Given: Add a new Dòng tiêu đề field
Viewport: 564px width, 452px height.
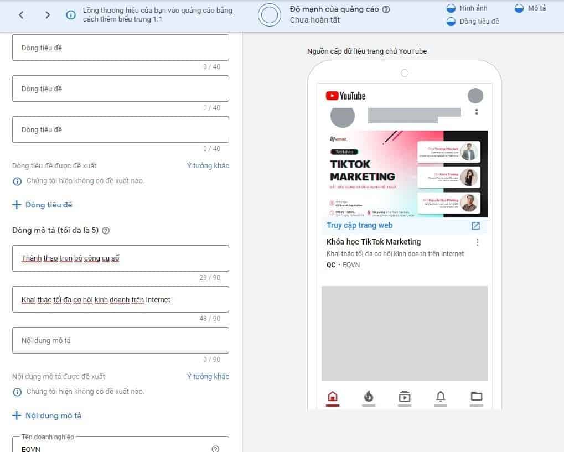Looking at the screenshot, I should 43,205.
